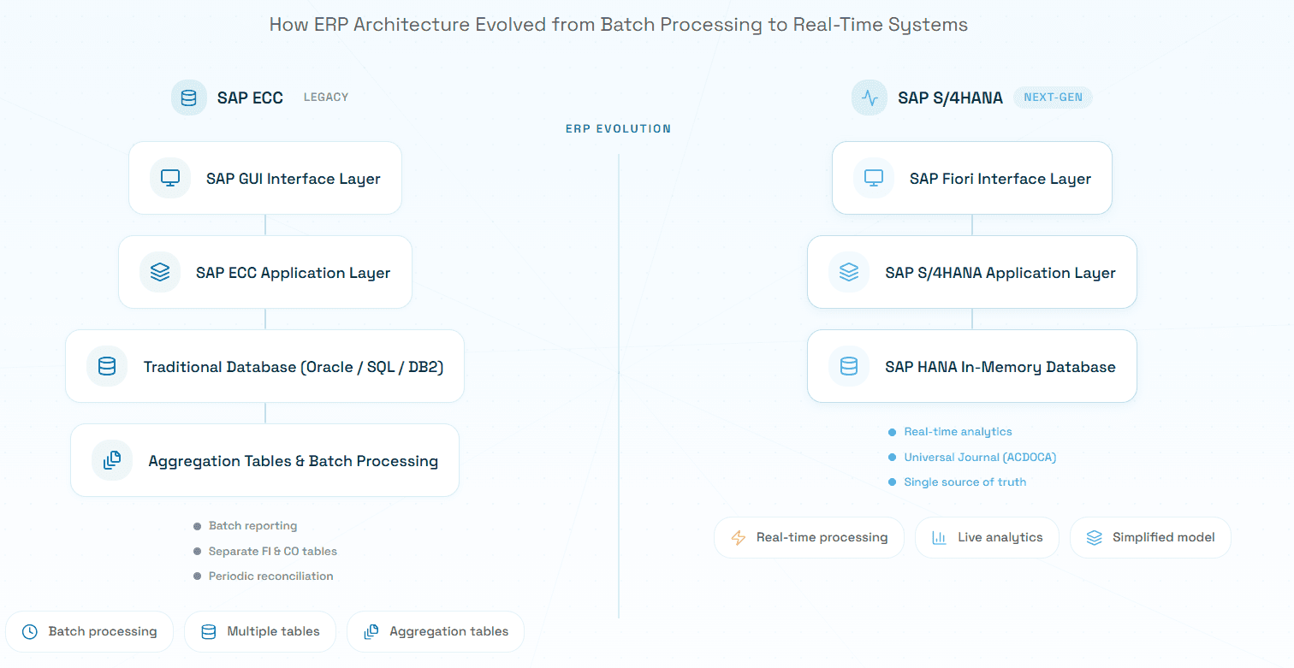1294x668 pixels.
Task: Select Aggregation Tables & Batch Processing card
Action: 265,460
